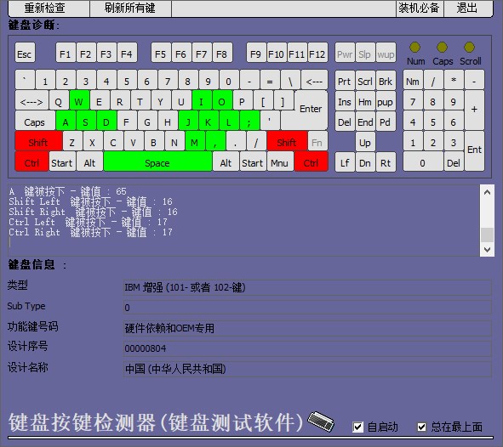Viewport: 503px width, 447px height.
Task: Click the Scroll lock indicator light
Action: point(469,47)
